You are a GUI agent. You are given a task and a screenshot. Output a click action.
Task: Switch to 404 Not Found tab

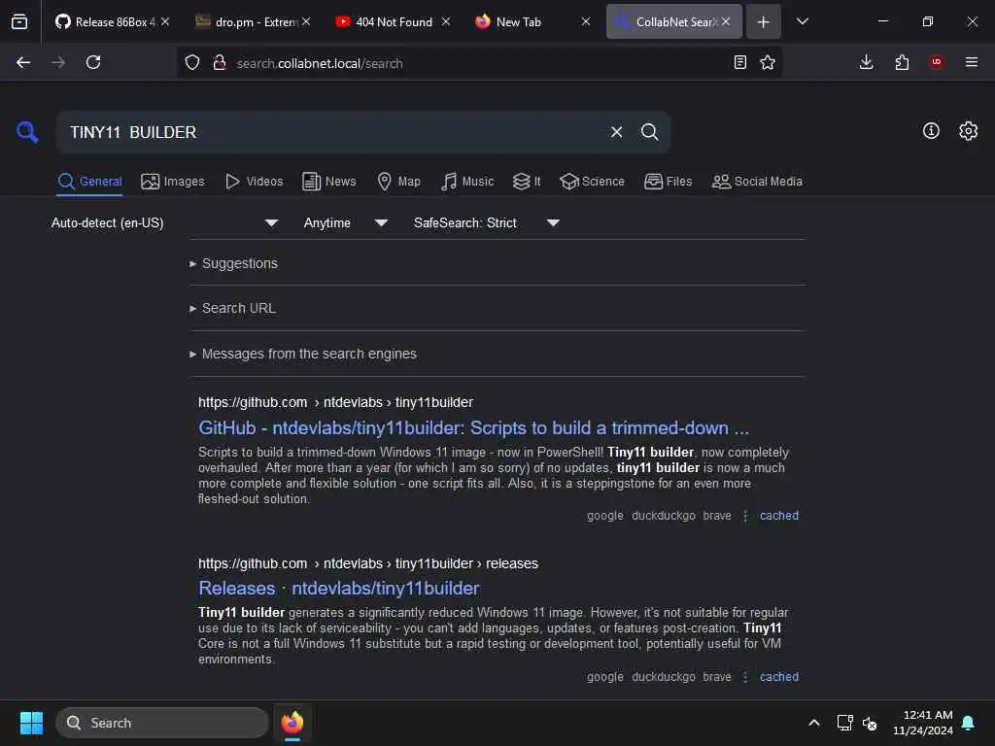393,21
